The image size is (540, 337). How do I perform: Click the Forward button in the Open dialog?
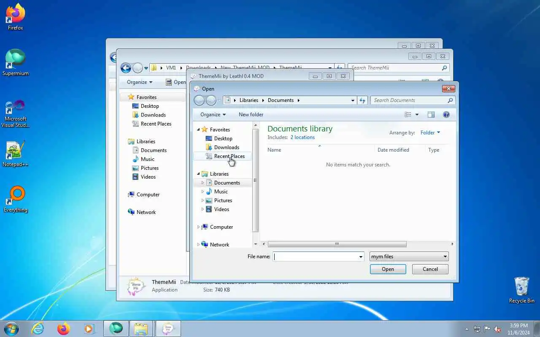pos(211,100)
